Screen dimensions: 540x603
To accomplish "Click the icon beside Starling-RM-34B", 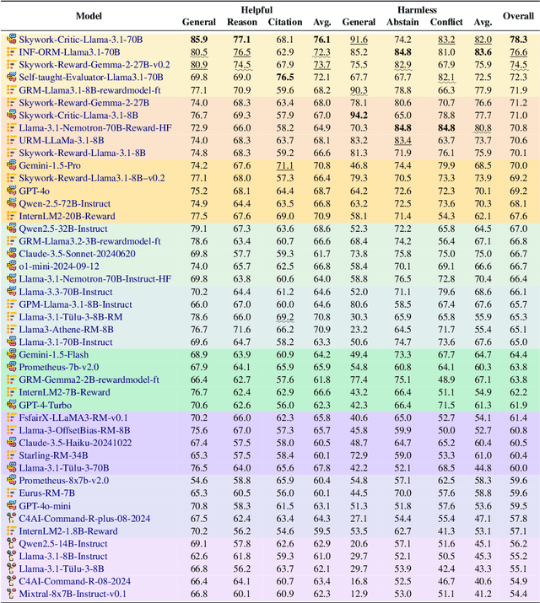I will [x=12, y=455].
